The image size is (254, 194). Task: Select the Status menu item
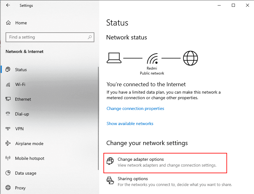tap(21, 70)
